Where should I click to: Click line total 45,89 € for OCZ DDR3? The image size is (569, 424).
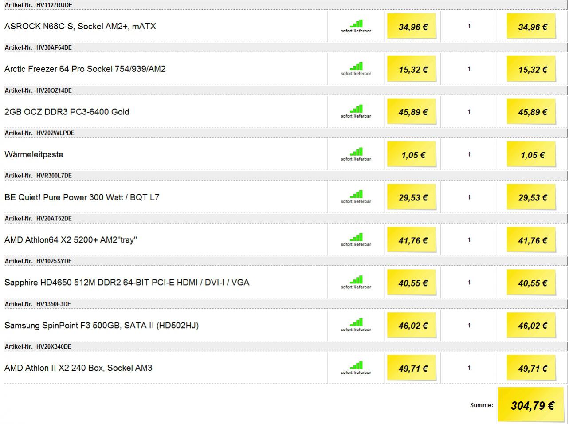pyautogui.click(x=531, y=112)
